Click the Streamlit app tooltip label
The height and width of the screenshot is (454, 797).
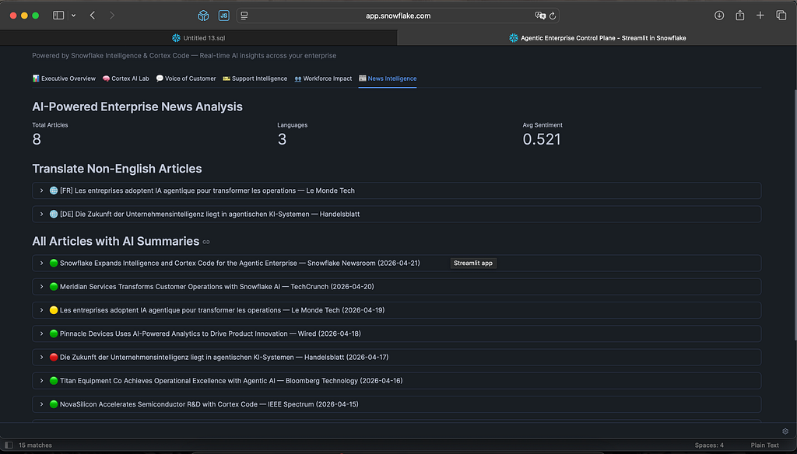tap(473, 263)
